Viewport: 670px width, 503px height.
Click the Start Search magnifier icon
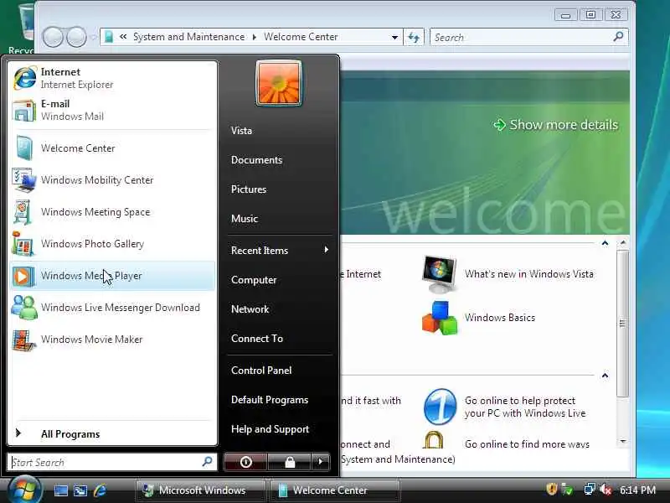click(207, 461)
